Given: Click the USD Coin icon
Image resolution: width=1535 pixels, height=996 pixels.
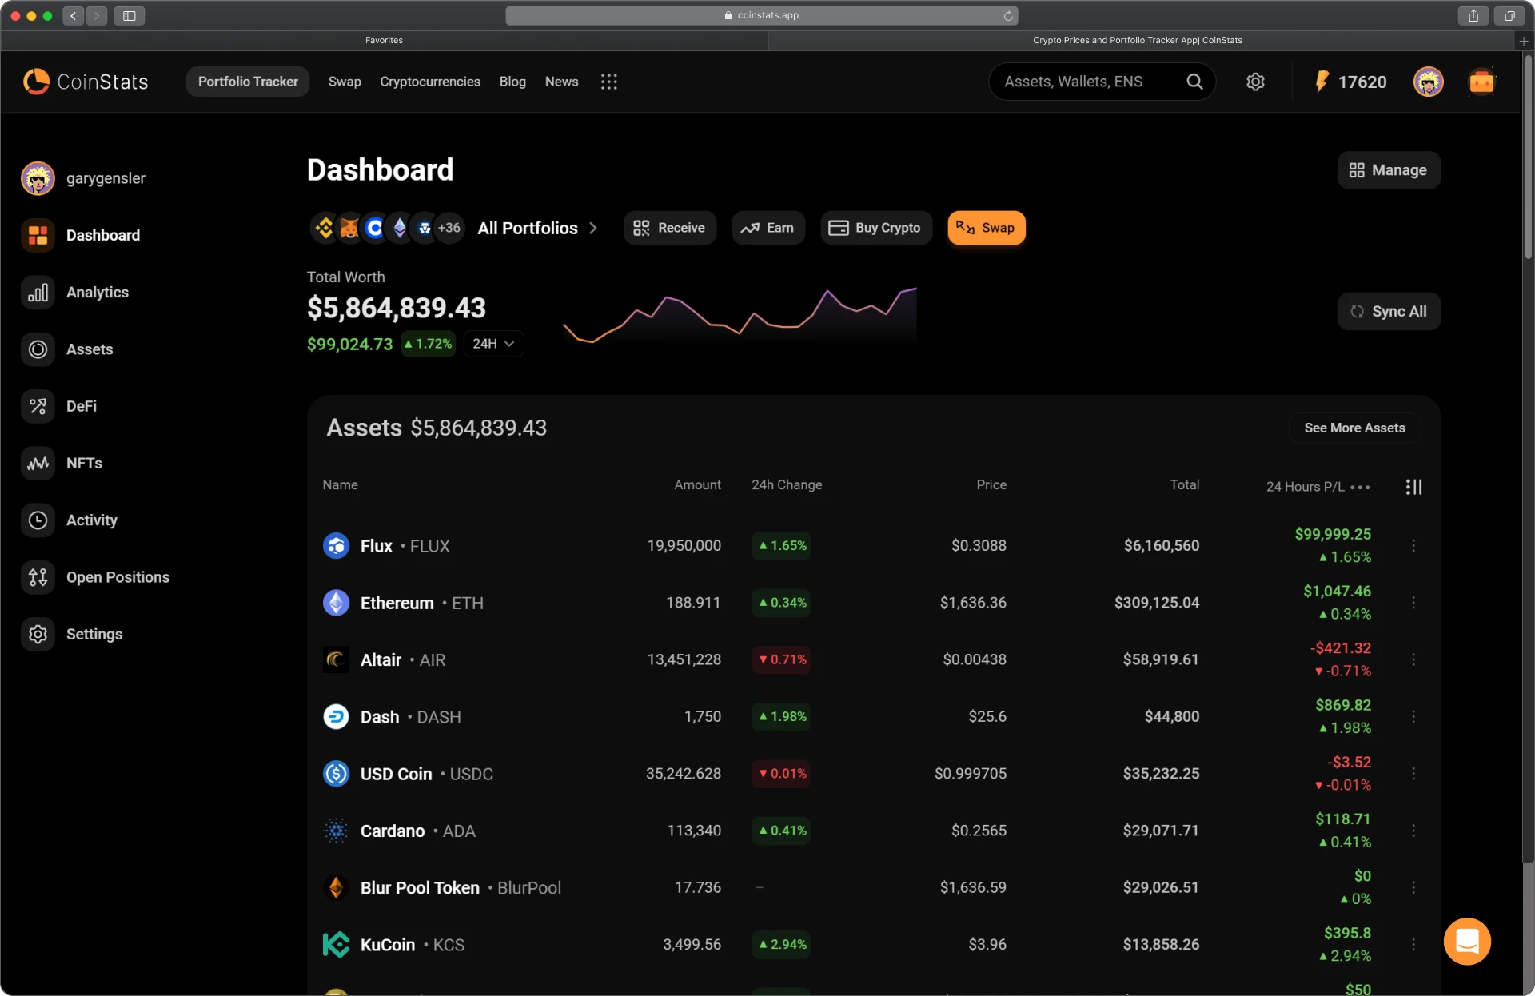Looking at the screenshot, I should point(336,774).
